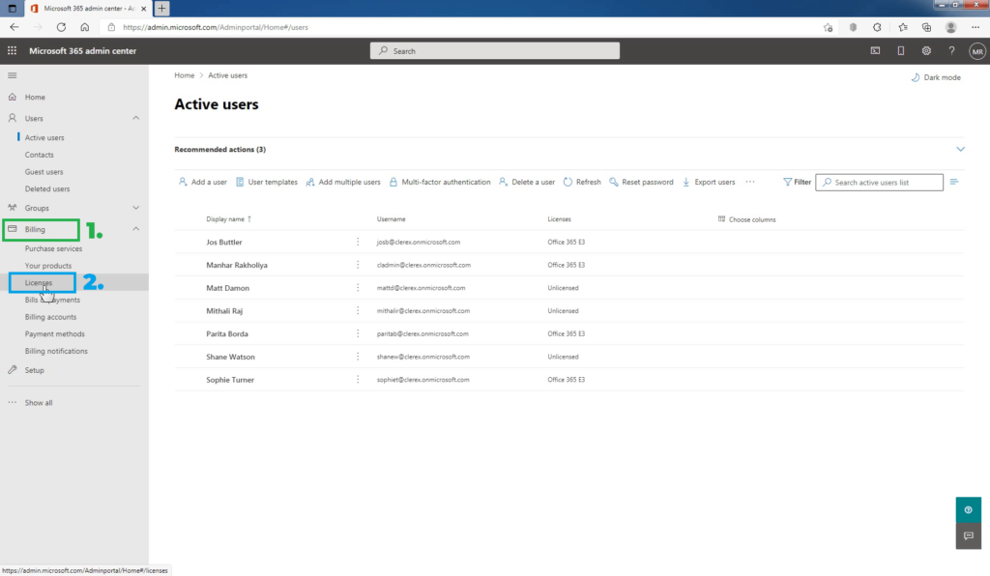Collapse the Users nav section chevron
990x576 pixels.
135,118
